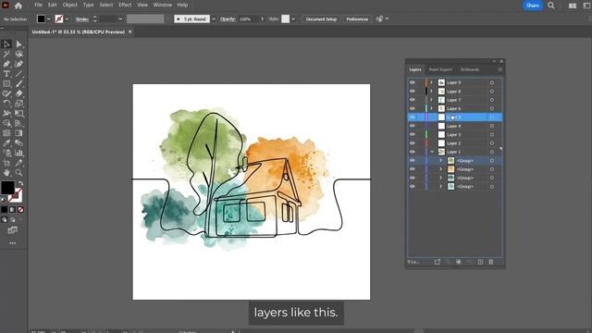This screenshot has height=333, width=592.
Task: Toggle visibility eye of Layer 8
Action: tap(413, 91)
